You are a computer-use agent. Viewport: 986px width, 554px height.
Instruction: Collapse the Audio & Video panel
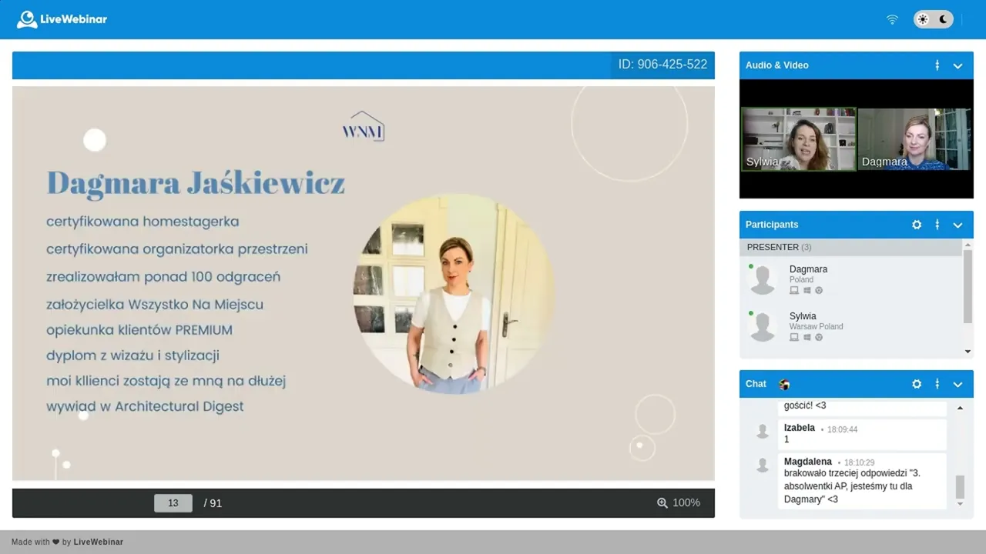958,65
